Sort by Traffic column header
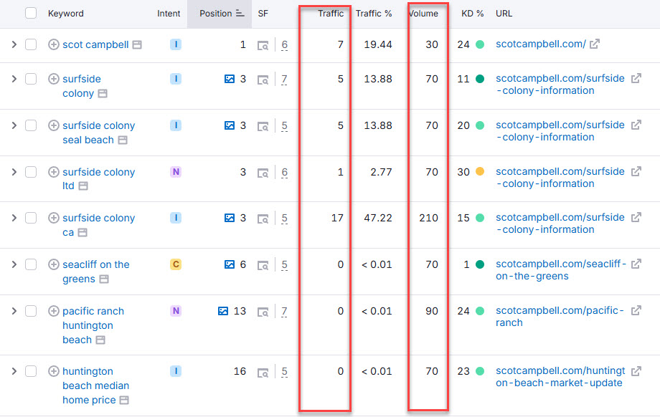The height and width of the screenshot is (417, 660). 331,14
